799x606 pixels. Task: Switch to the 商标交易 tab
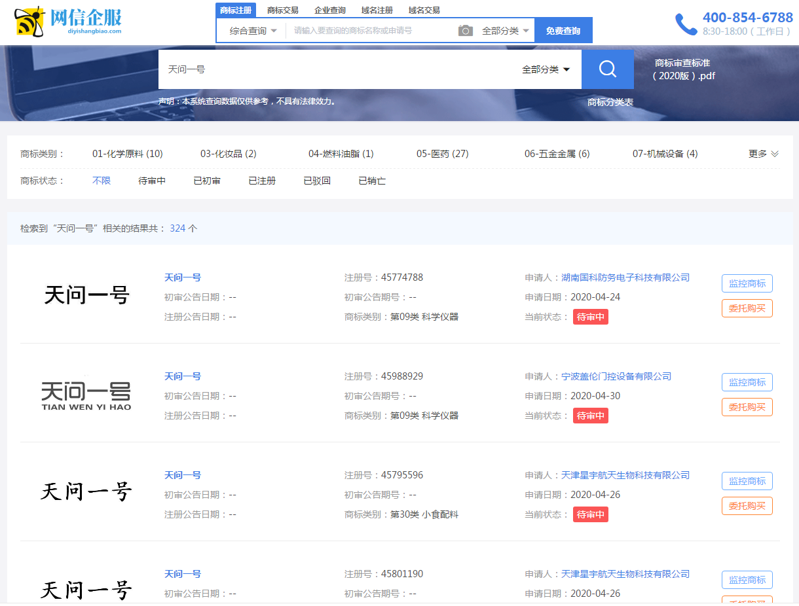(x=283, y=10)
